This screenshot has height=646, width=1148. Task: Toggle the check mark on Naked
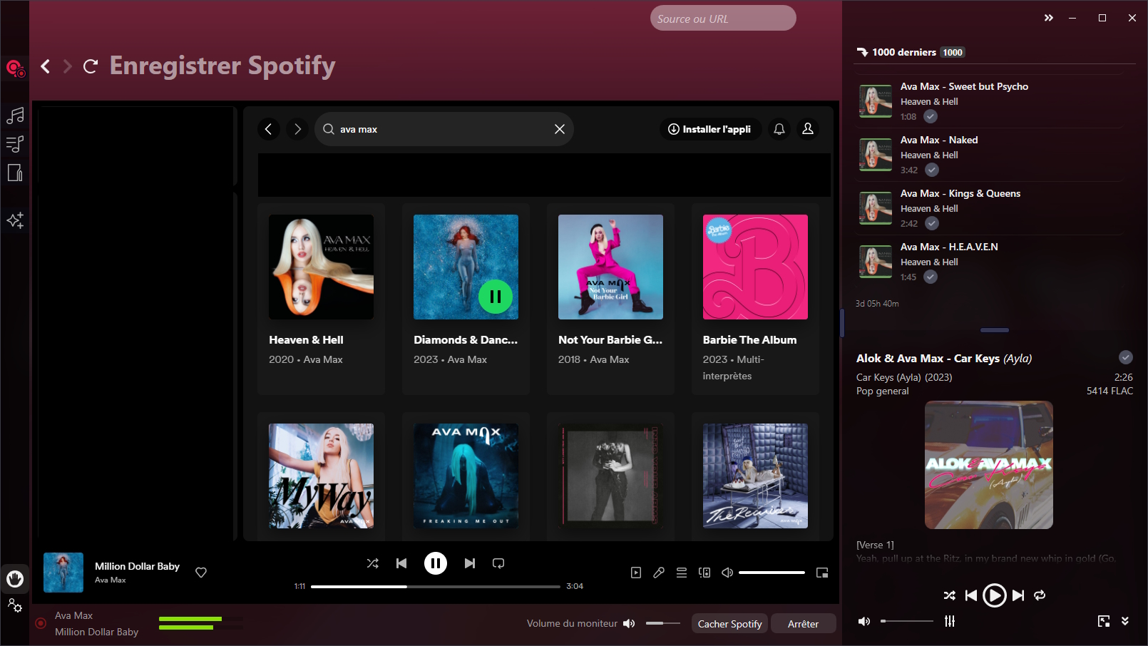(x=932, y=170)
